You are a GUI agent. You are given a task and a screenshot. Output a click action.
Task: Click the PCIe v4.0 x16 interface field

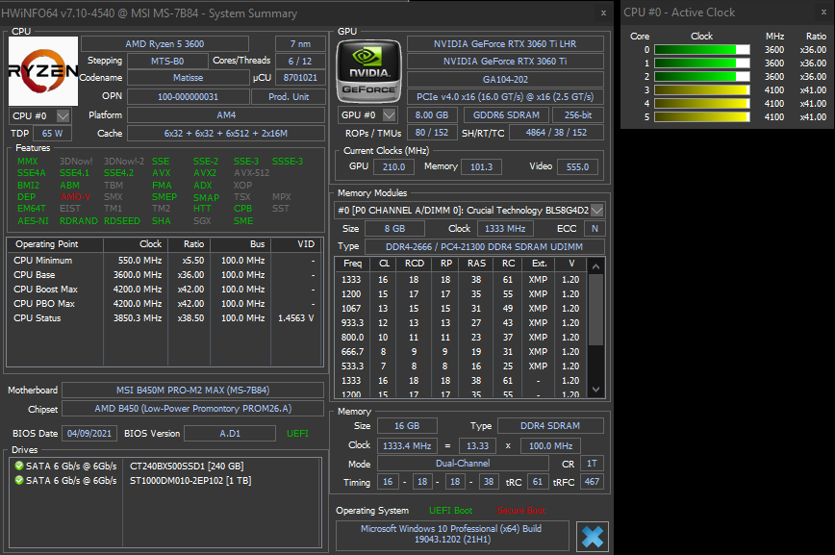505,97
